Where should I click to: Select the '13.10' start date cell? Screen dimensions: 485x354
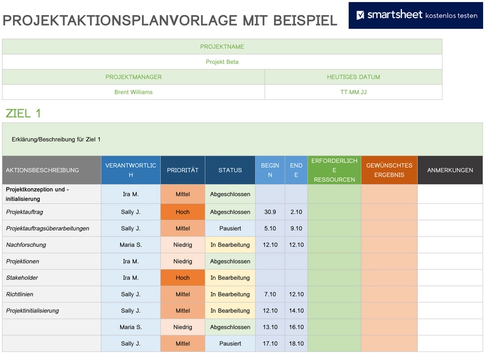click(x=270, y=327)
